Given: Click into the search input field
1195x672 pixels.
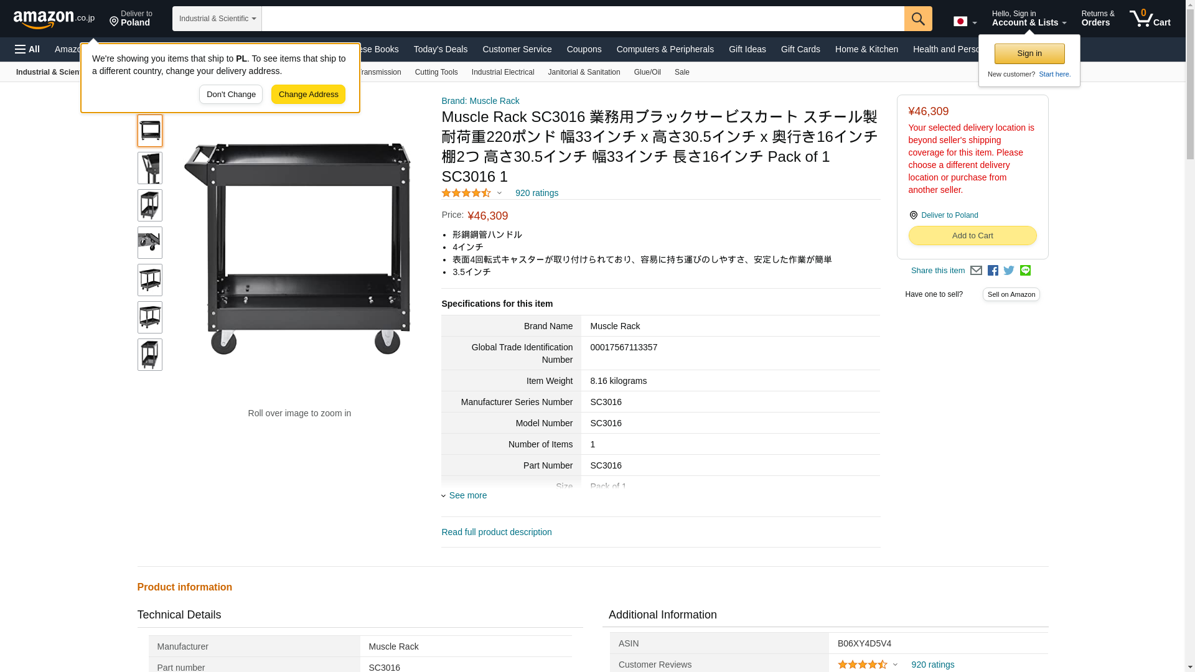Looking at the screenshot, I should tap(583, 19).
